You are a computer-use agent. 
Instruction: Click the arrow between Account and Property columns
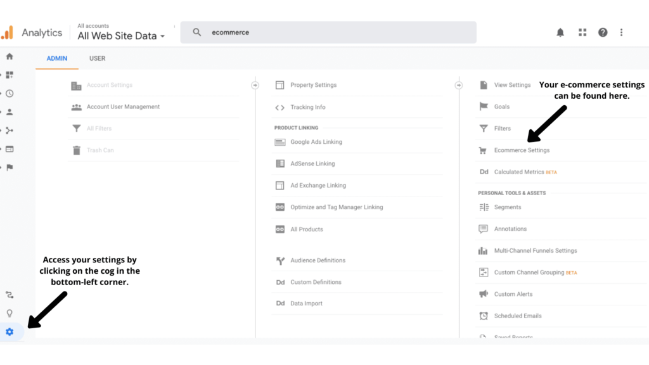pos(255,86)
